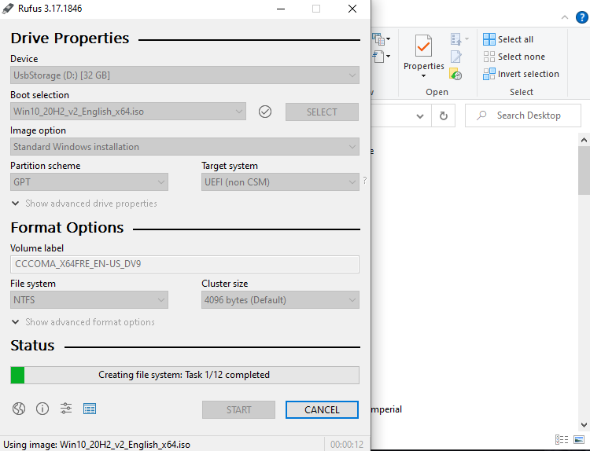
Task: Open Rufus language globe icon
Action: pos(19,409)
